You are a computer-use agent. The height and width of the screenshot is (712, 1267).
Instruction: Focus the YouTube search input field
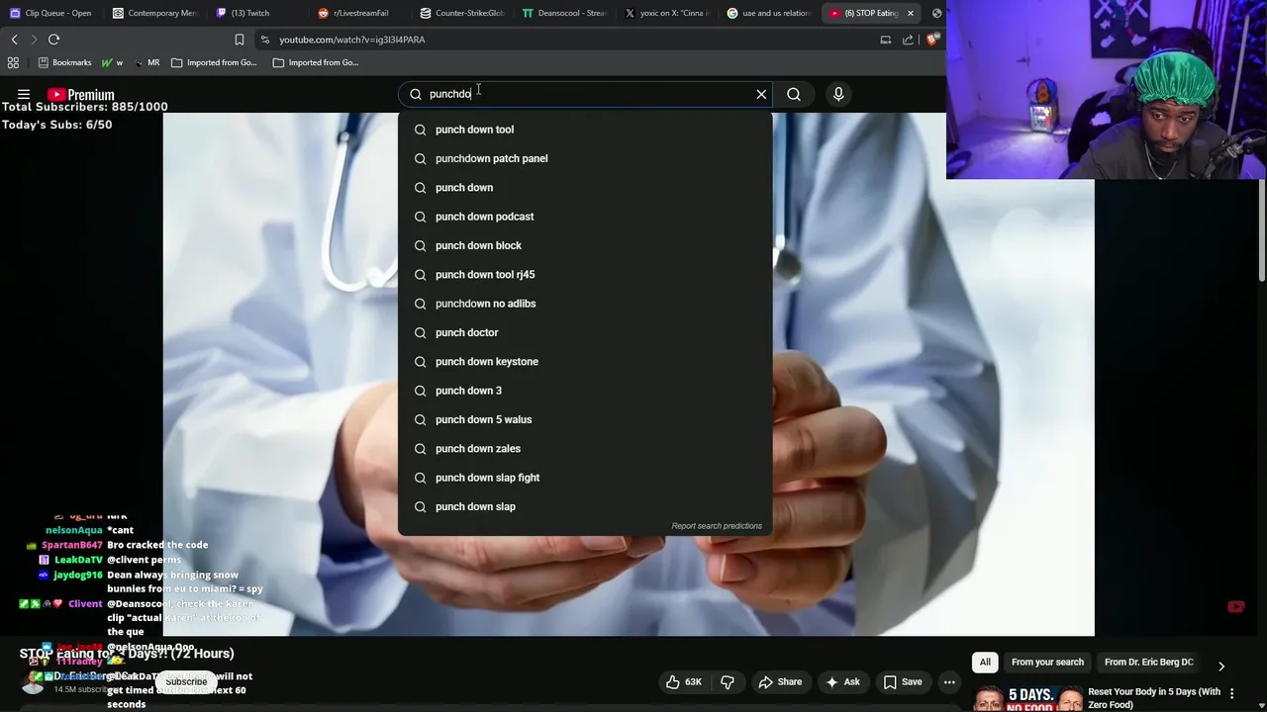pyautogui.click(x=584, y=94)
